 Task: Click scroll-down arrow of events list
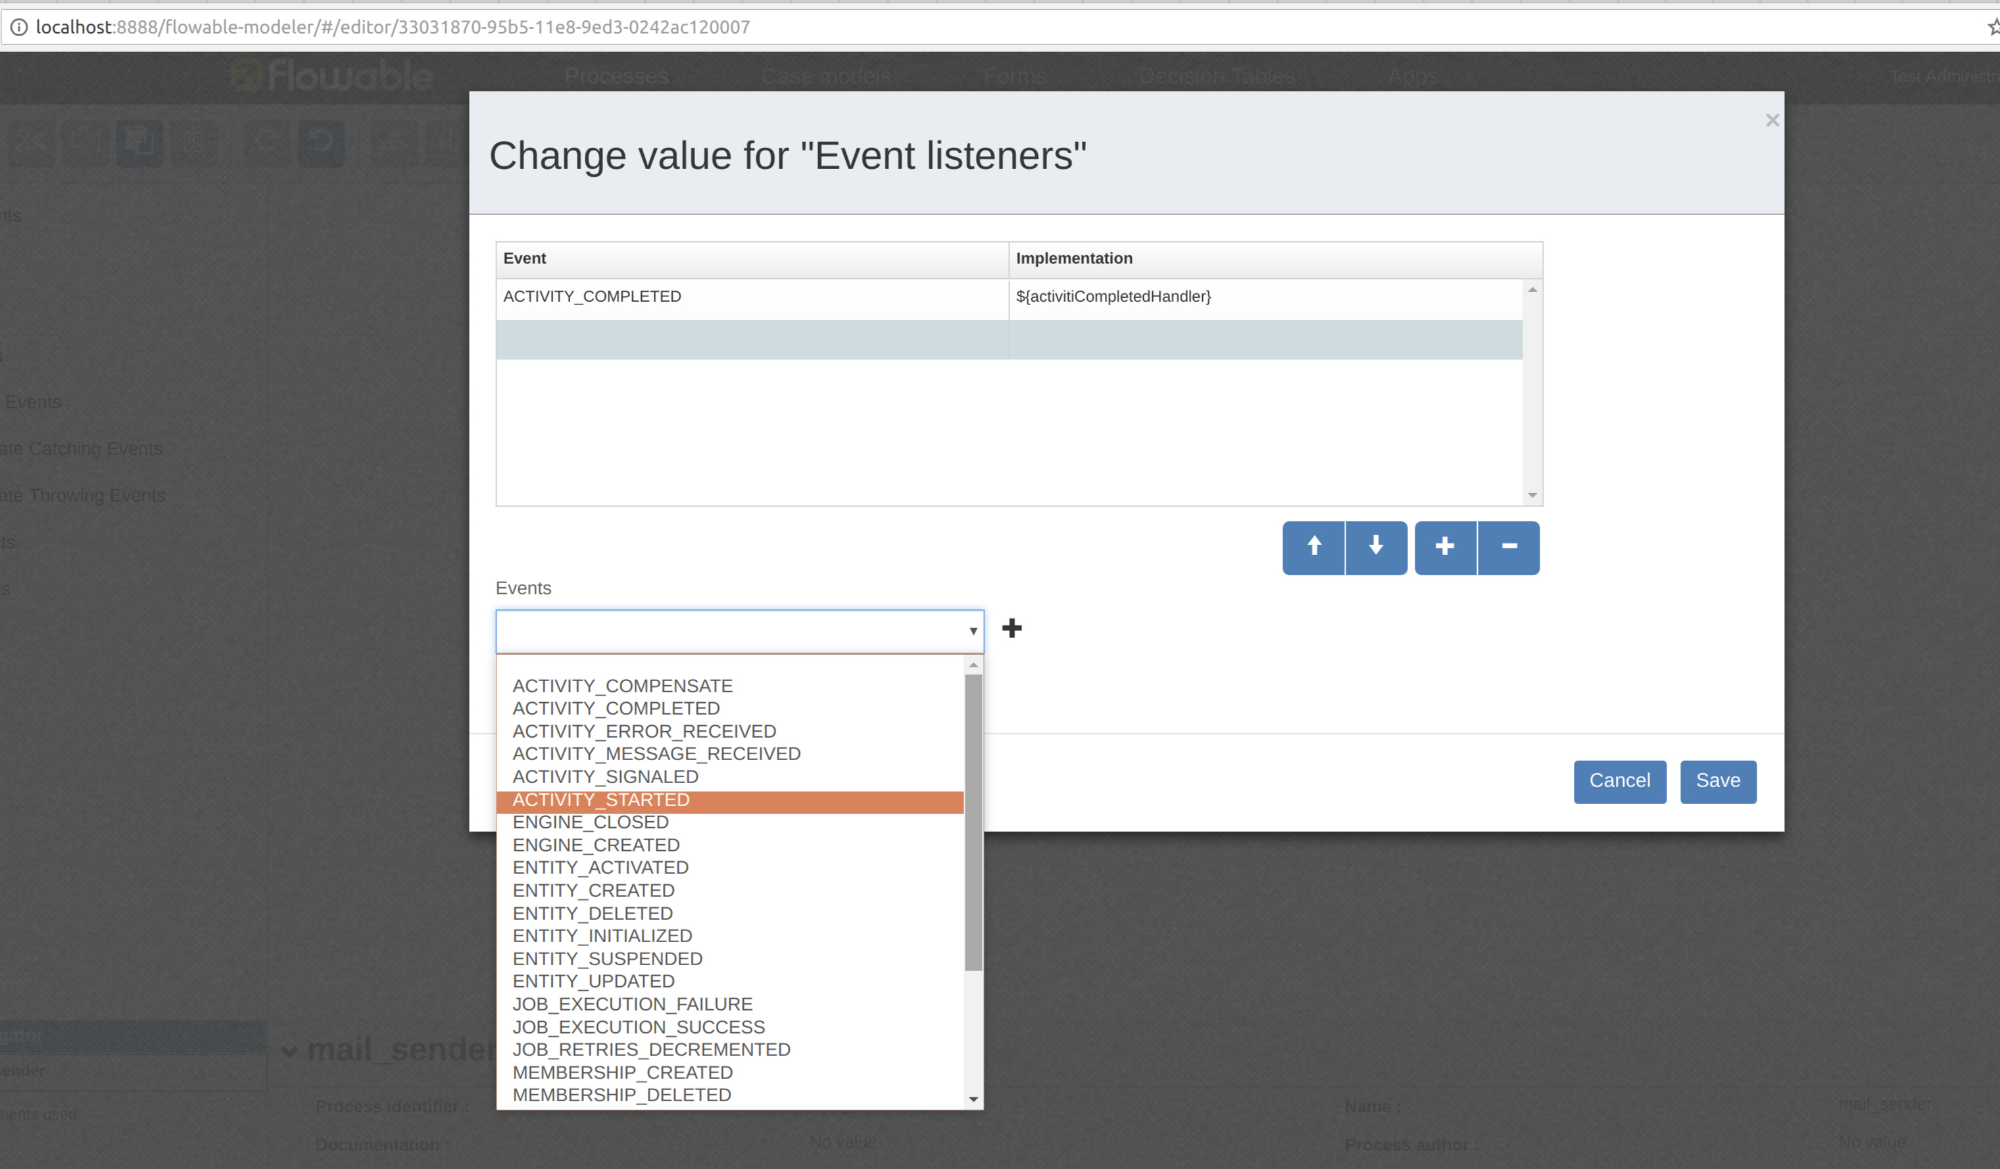point(973,1099)
